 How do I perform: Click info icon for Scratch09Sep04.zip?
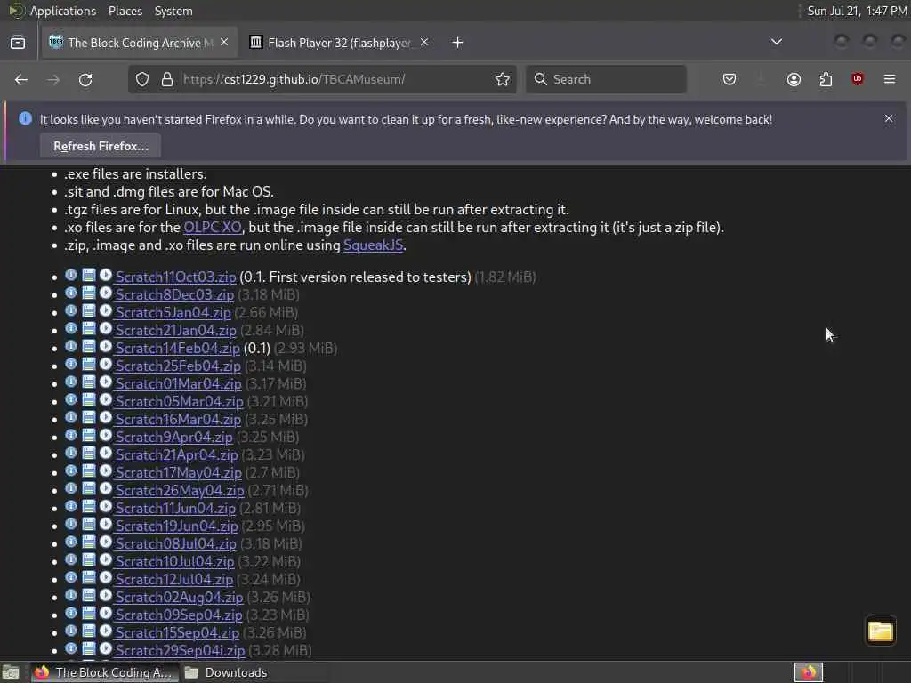pos(71,613)
